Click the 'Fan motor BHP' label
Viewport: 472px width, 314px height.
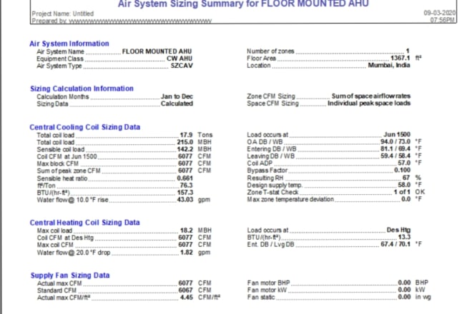click(268, 283)
